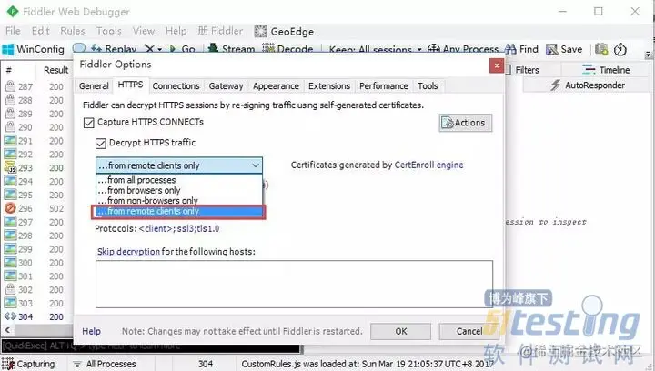Switch to the Connections options tab
This screenshot has width=655, height=371.
point(176,86)
